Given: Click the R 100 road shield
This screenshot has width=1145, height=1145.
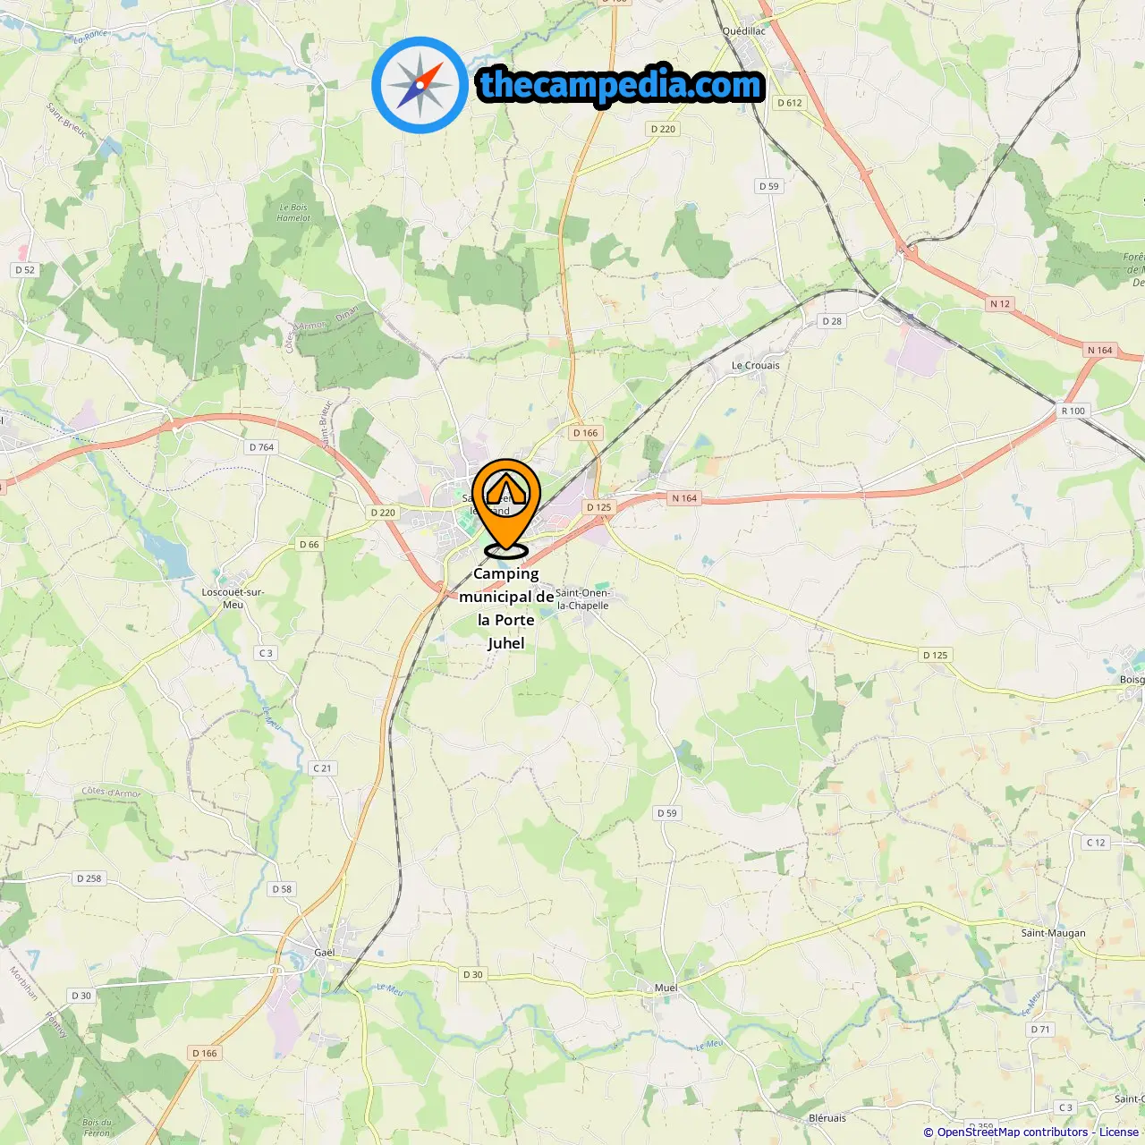Looking at the screenshot, I should [1073, 411].
